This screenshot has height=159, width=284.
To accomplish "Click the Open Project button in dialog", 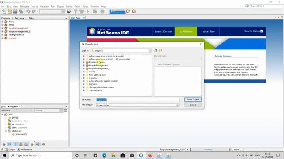I will tap(193, 99).
